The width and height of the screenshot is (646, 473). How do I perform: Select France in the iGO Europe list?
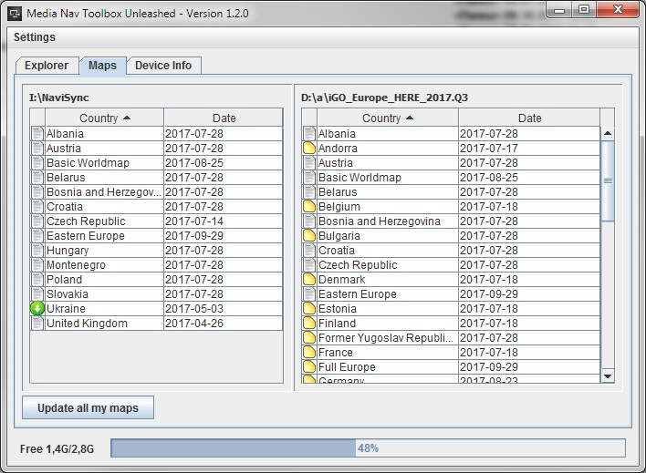pos(451,352)
